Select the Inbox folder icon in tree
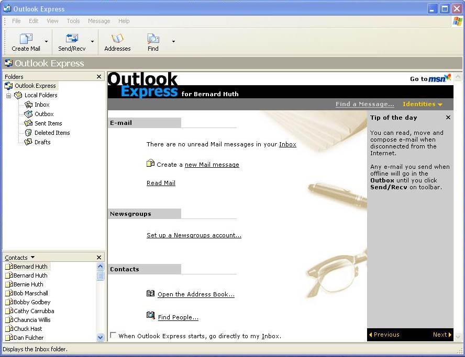The width and height of the screenshot is (465, 357). click(28, 105)
